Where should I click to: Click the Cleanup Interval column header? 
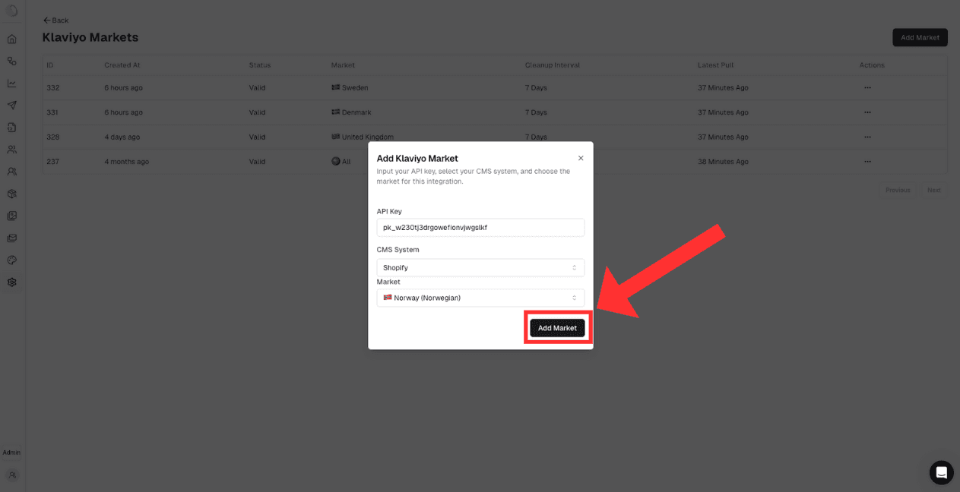coord(553,65)
